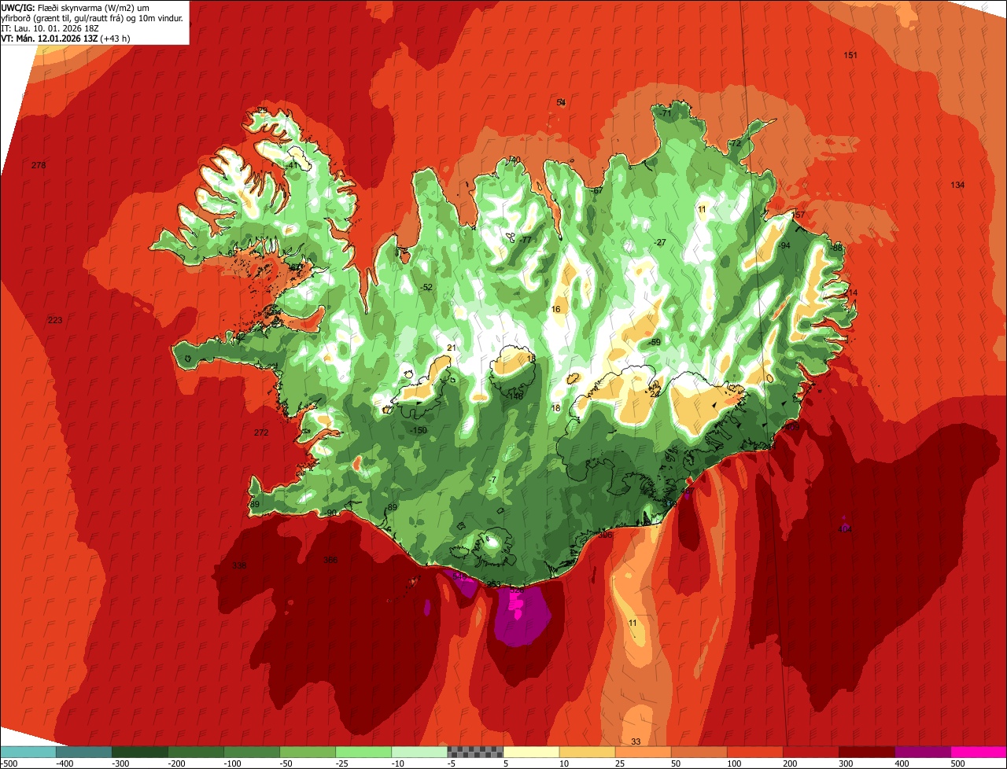The image size is (1007, 769).
Task: Click the map value 223
Action: point(54,320)
